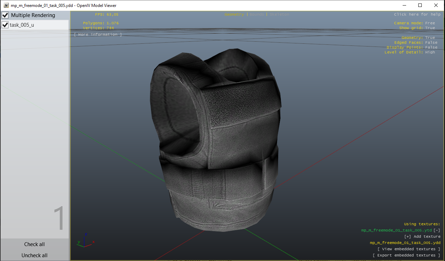Change Camera mode from Free
Screen dimensions: 445x261
click(430, 23)
